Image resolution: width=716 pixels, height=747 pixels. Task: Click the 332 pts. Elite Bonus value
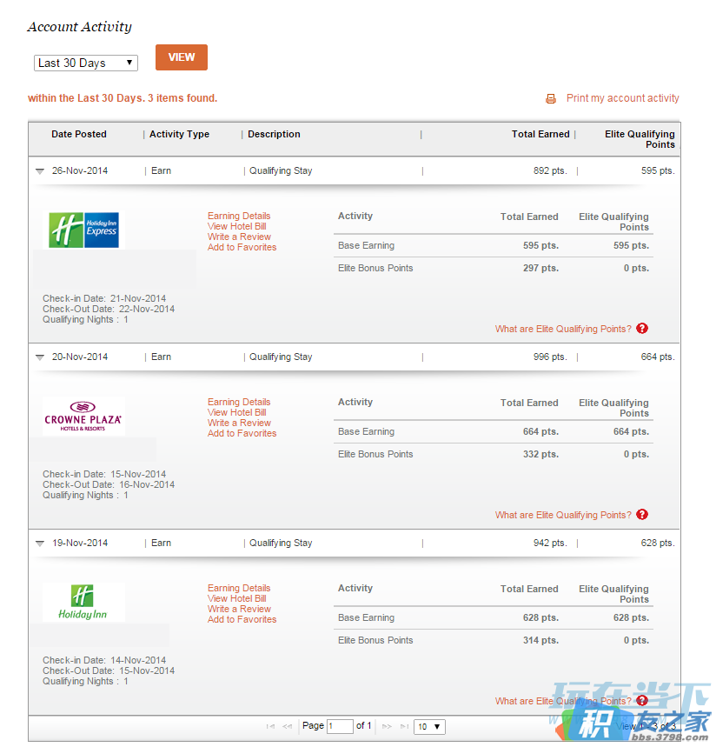(x=540, y=455)
